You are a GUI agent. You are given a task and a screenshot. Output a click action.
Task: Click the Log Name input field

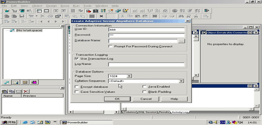pos(146,65)
